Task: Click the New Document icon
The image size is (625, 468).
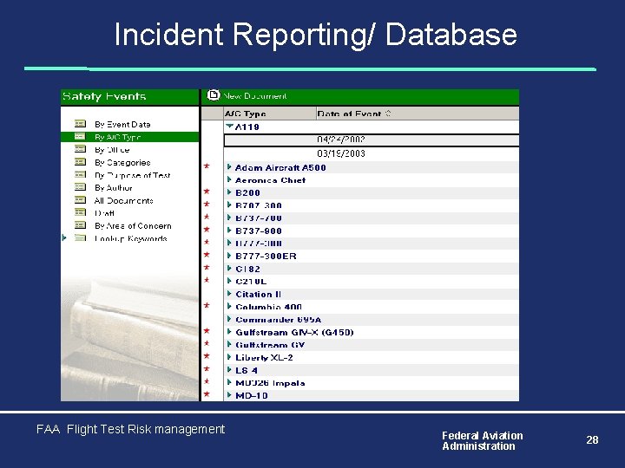Action: pyautogui.click(x=214, y=95)
